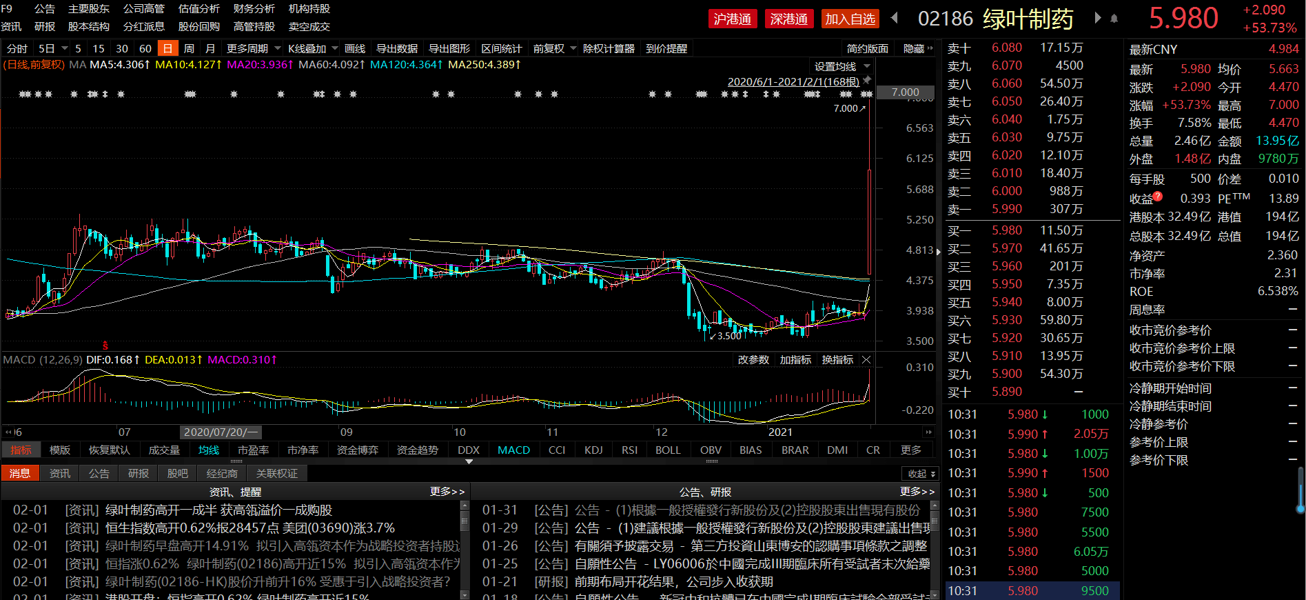The image size is (1306, 600).
Task: Click 改参数 to edit MACD parameters
Action: [x=753, y=360]
